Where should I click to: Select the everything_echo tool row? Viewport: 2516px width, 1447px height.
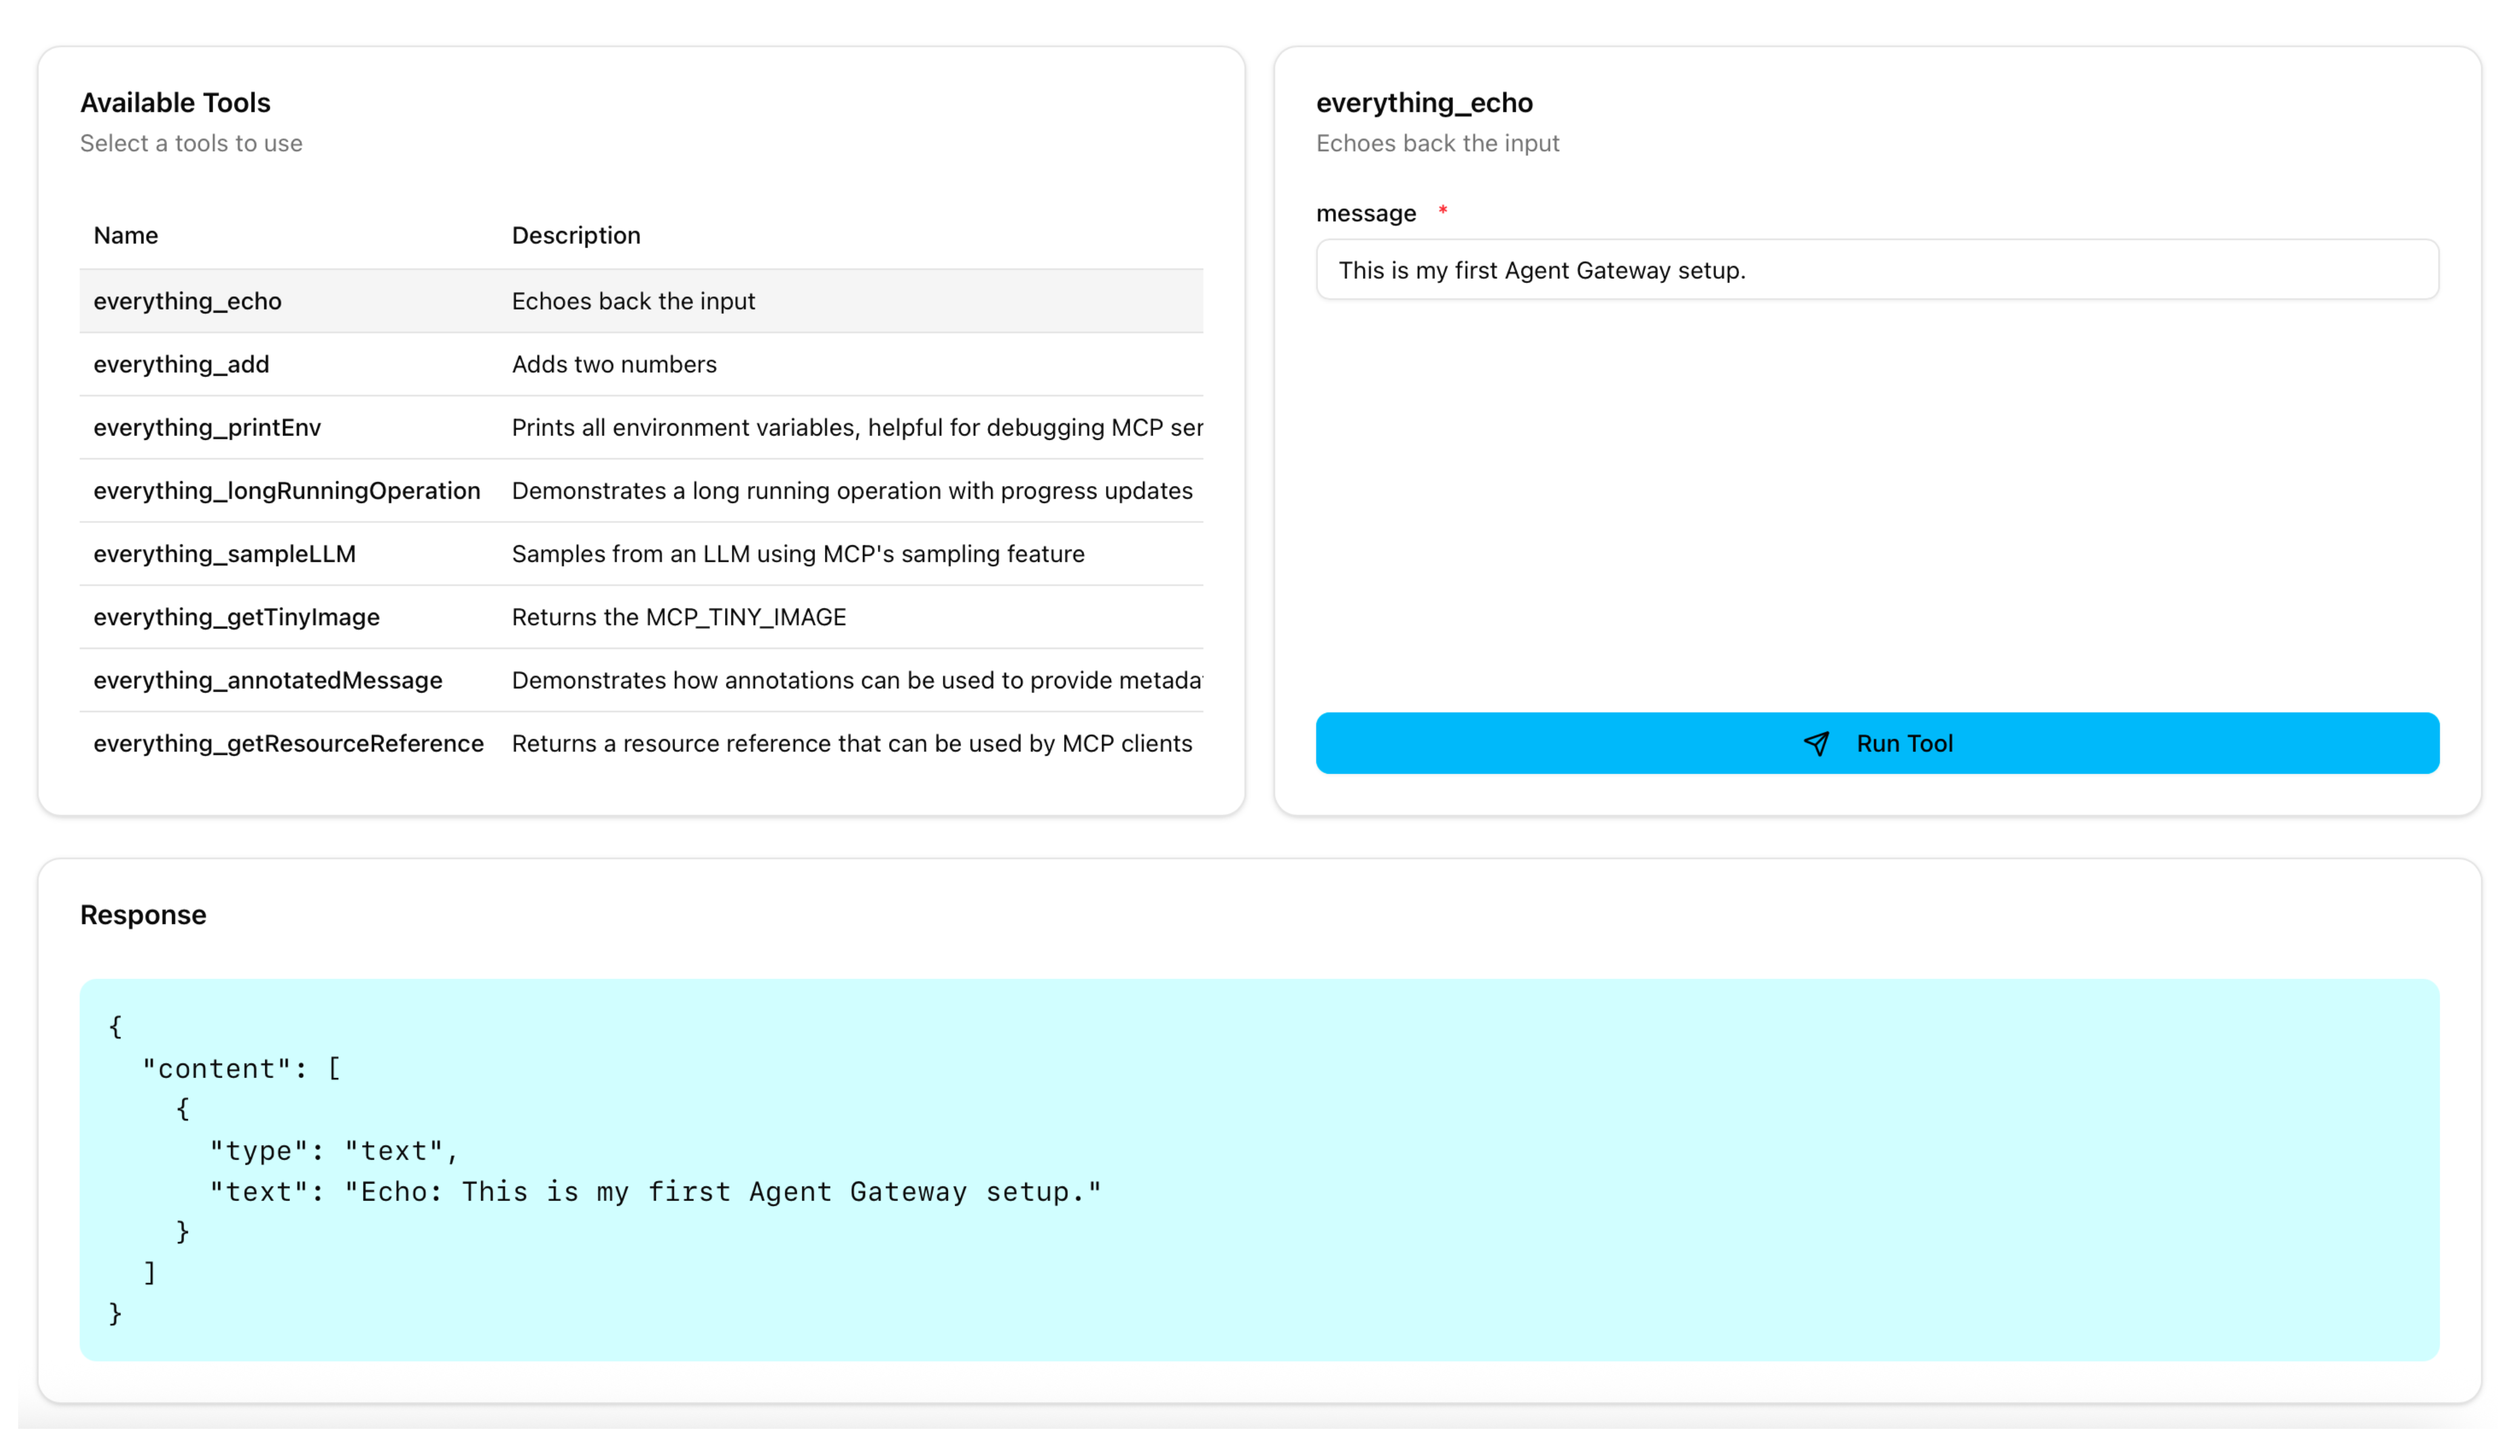641,301
